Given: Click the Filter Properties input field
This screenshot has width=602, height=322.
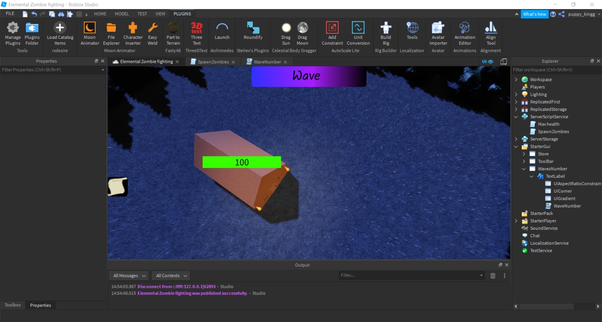Looking at the screenshot, I should tap(53, 70).
